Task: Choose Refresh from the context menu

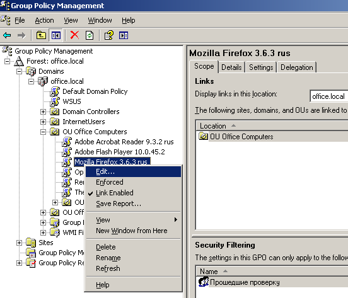Action: pyautogui.click(x=134, y=268)
